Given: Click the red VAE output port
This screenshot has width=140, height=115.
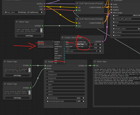Looking at the screenshot, I should [x=44, y=9].
